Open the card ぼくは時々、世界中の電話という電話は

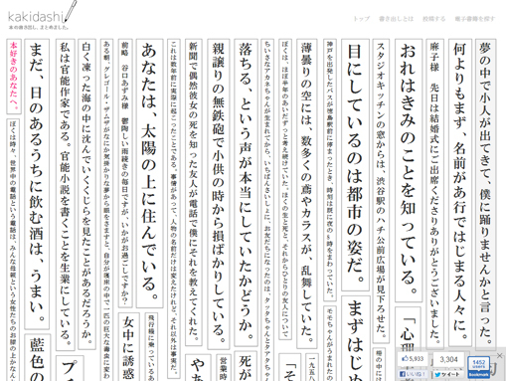tap(13, 250)
